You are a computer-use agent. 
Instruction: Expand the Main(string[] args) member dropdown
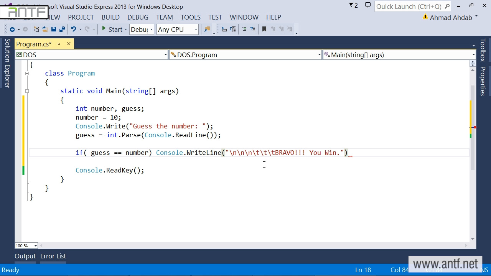tap(473, 55)
